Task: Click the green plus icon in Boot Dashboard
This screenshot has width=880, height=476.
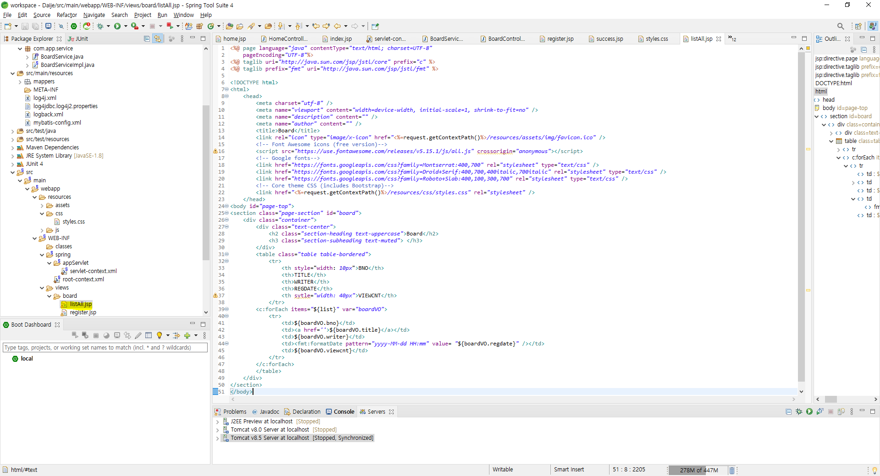Action: point(187,335)
